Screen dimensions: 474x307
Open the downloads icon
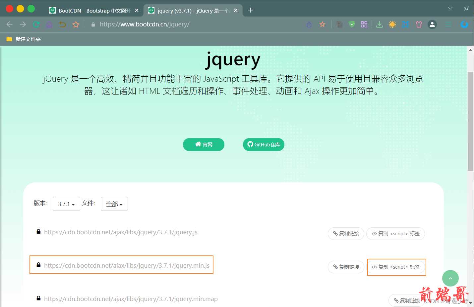[x=380, y=24]
